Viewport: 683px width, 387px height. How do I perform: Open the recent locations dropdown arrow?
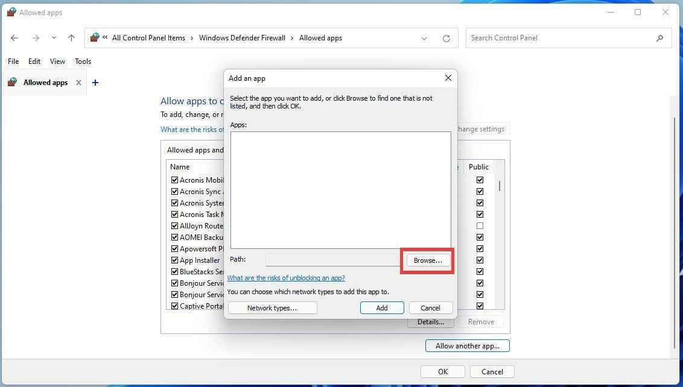(x=54, y=39)
